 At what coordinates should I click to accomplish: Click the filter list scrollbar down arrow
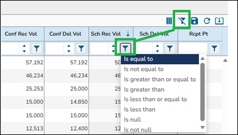pos(203,127)
